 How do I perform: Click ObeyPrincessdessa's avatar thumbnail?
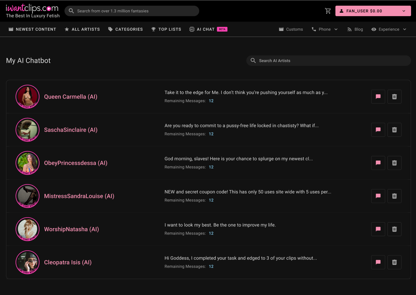(27, 163)
